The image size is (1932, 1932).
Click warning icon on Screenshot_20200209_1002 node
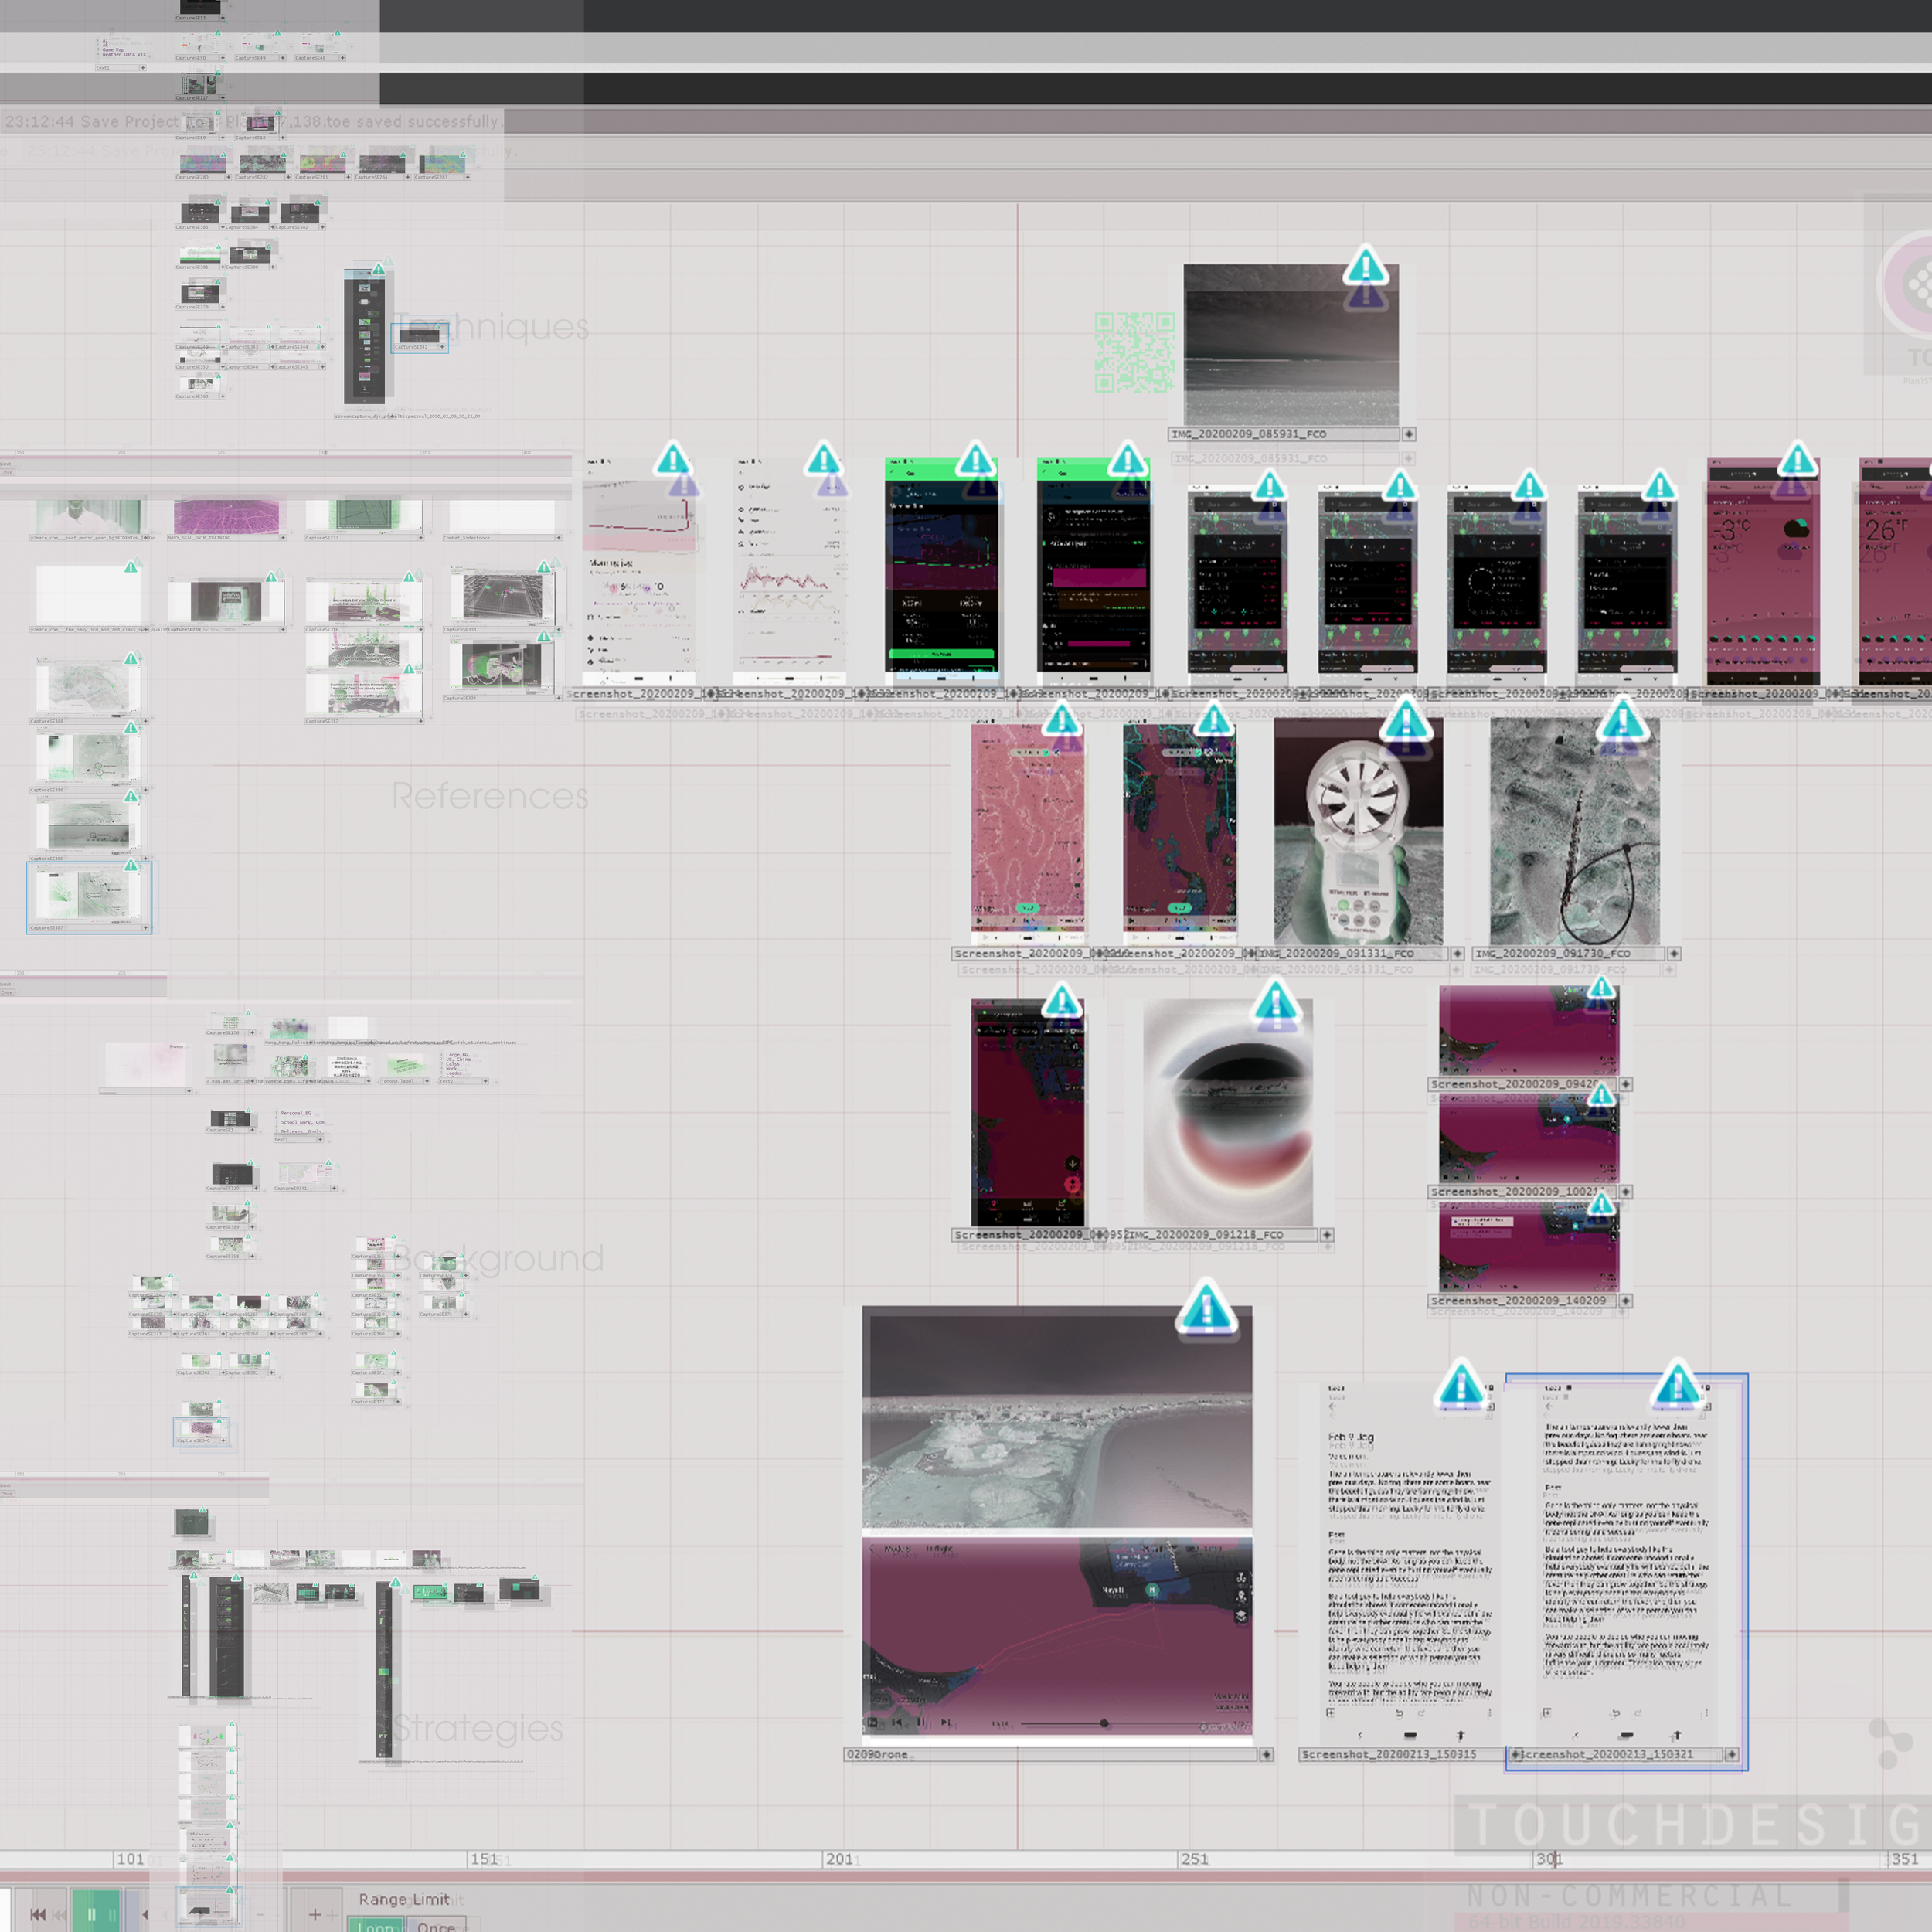(1601, 1095)
